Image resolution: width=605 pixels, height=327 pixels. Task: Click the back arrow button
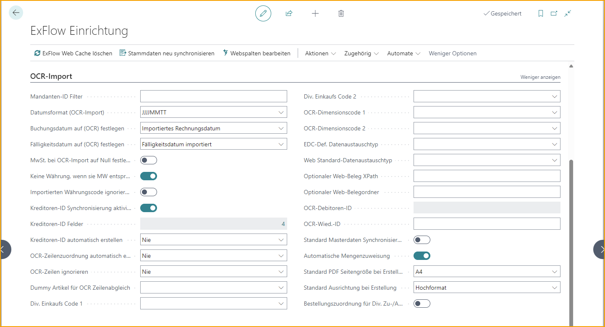click(x=16, y=13)
